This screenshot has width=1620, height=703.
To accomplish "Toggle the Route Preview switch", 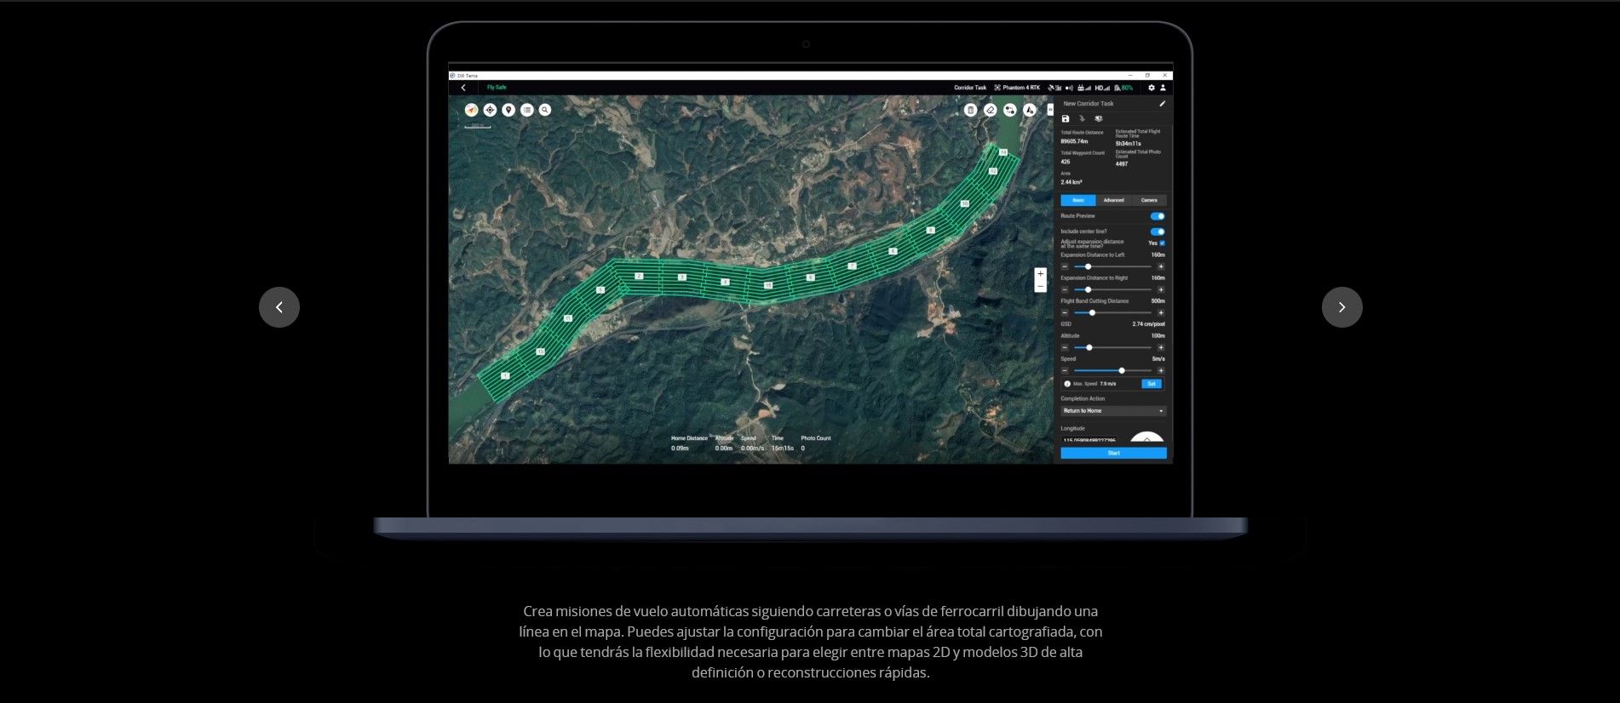I will click(x=1158, y=216).
